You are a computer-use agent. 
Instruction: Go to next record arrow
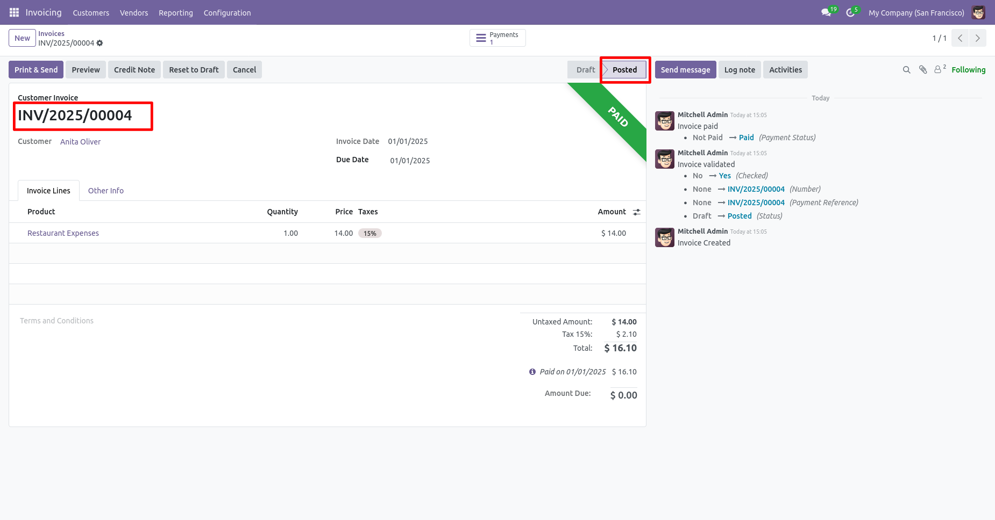(978, 38)
